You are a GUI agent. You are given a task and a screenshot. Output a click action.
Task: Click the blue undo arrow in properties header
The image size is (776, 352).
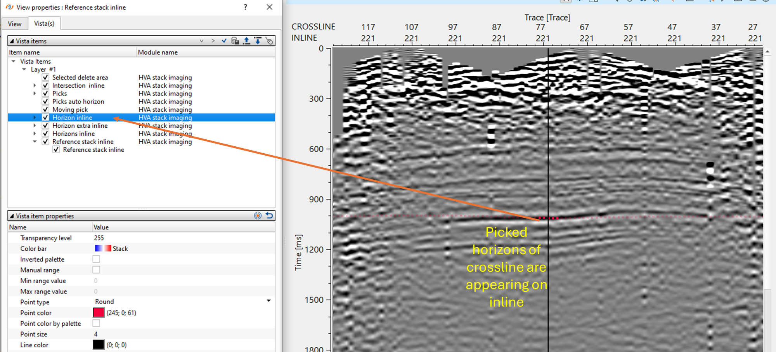[269, 216]
